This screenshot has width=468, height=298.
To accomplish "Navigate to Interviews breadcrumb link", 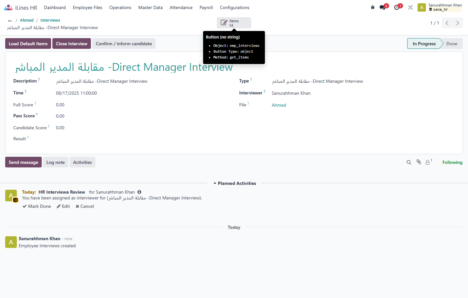I will coord(50,20).
